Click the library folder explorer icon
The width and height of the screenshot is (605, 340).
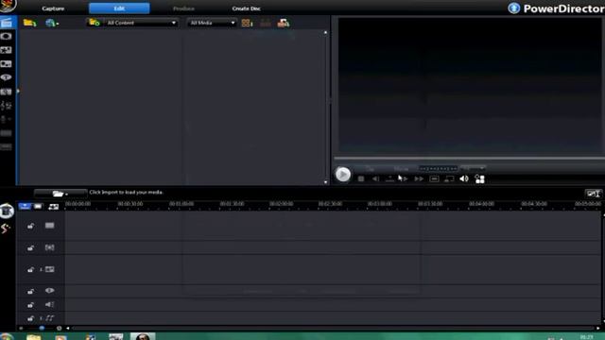point(95,23)
